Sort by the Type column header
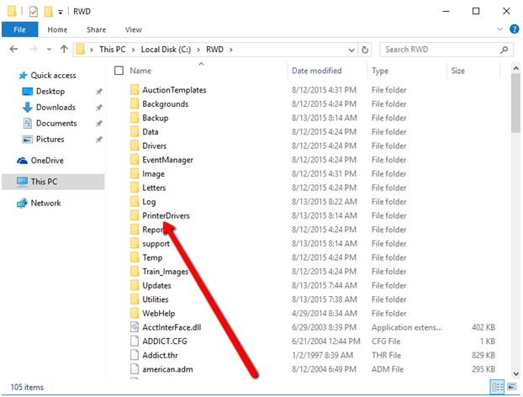 click(x=380, y=71)
